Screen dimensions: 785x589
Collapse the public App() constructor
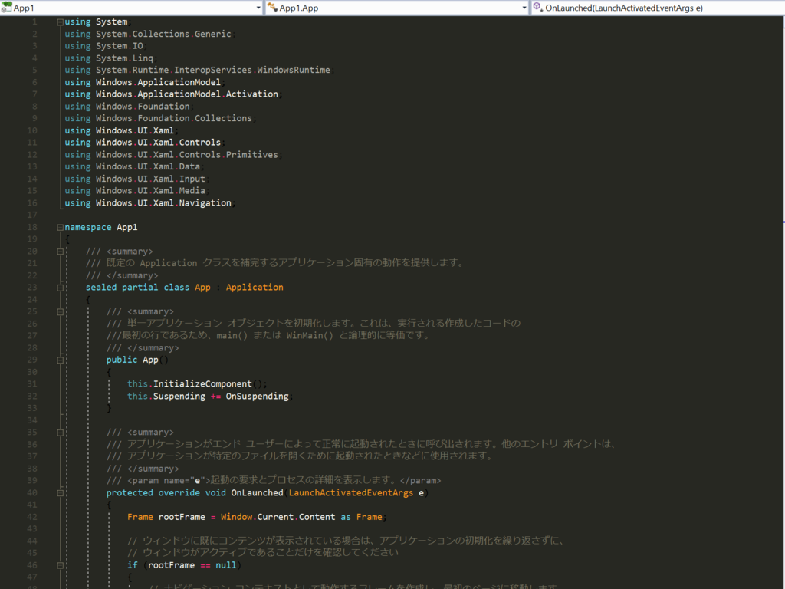tap(60, 360)
